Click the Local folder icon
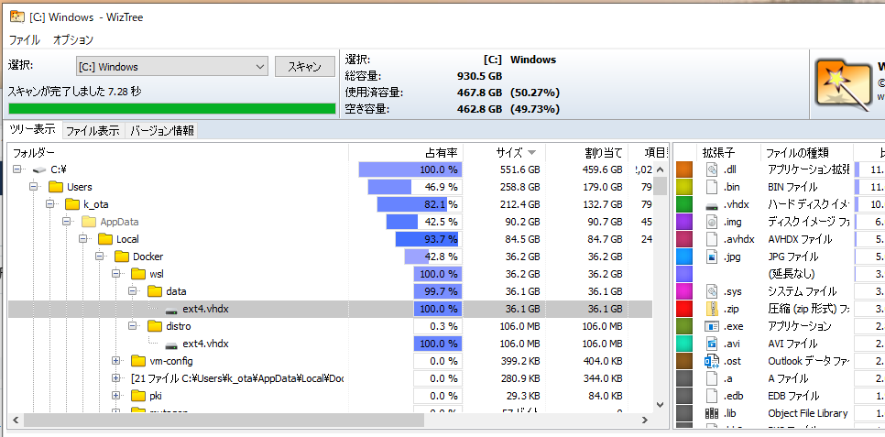This screenshot has height=437, width=885. coord(105,239)
